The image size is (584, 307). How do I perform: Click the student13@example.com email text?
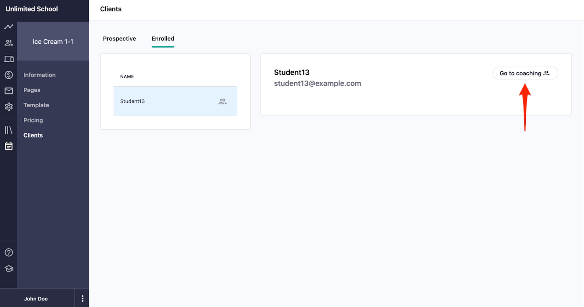[317, 83]
